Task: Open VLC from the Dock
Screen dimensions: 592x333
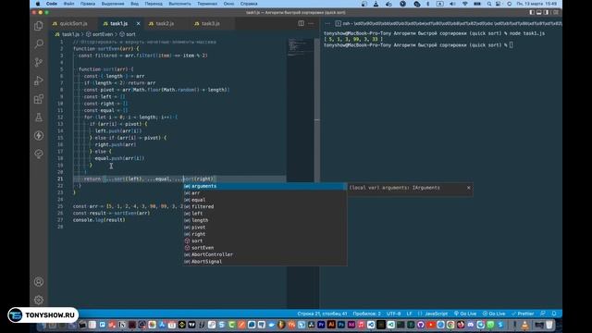Action: pos(524,325)
